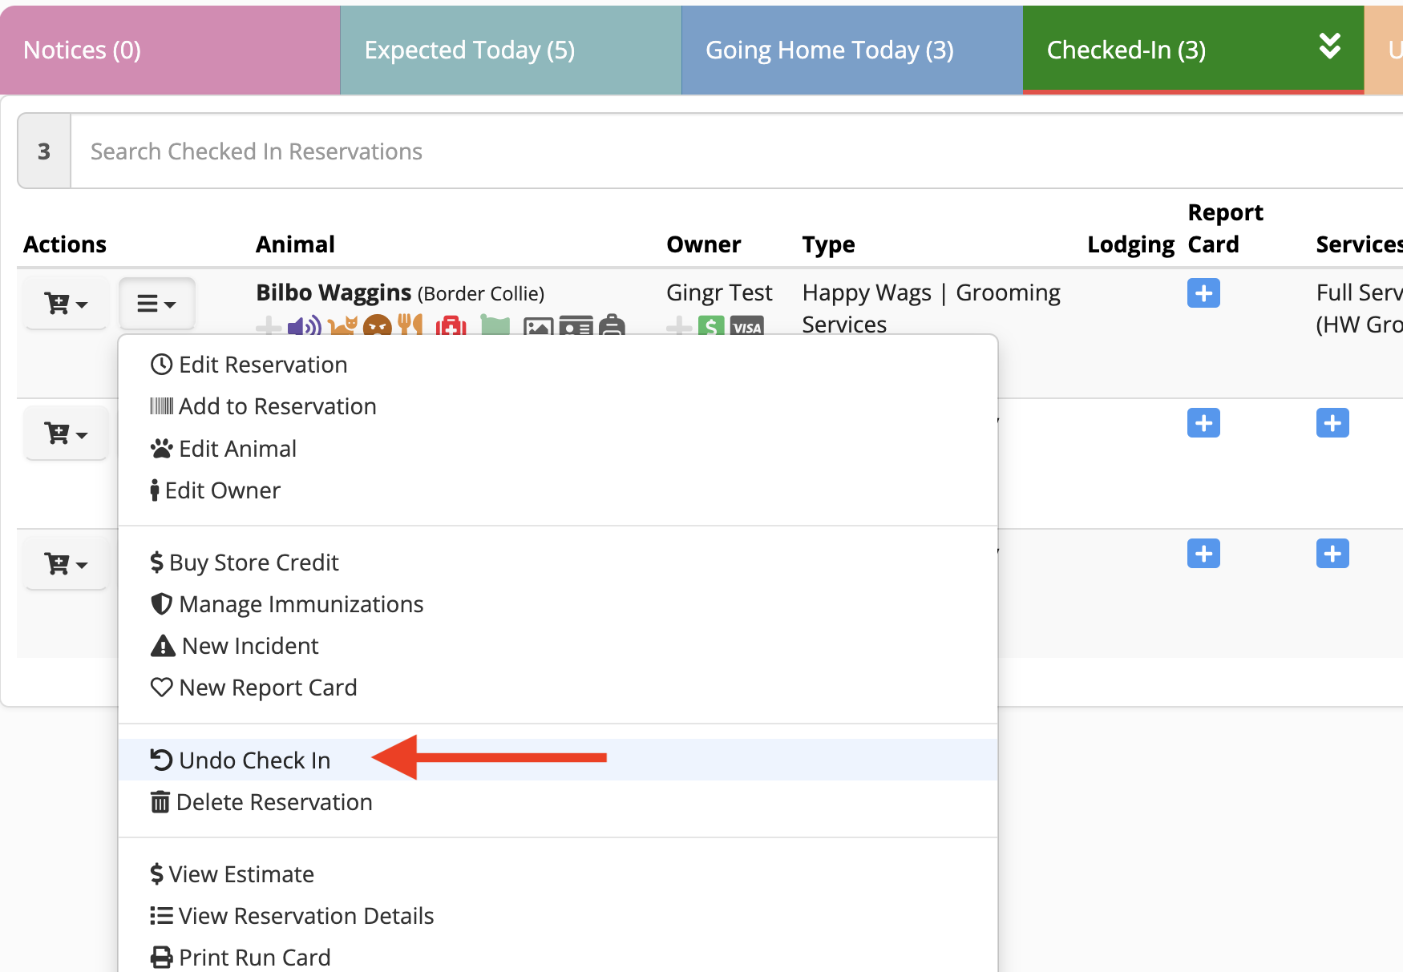The height and width of the screenshot is (972, 1403).
Task: Open the green dollar payment icon
Action: click(710, 327)
